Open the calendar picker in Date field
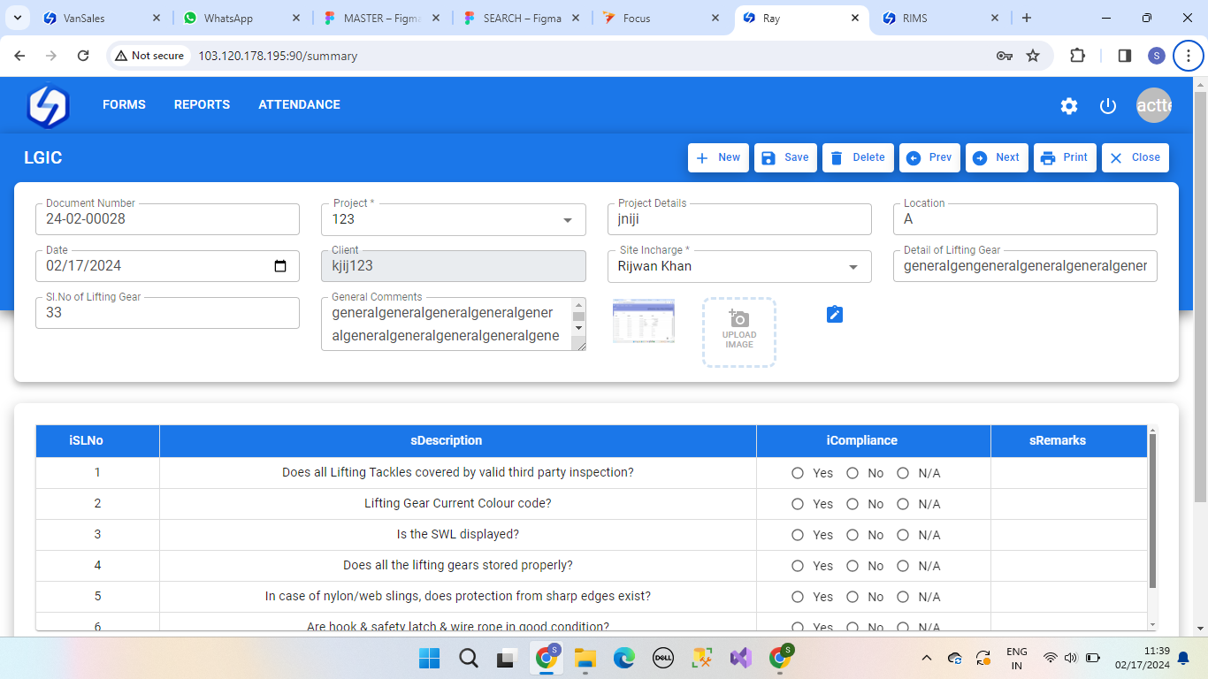Screen dimensions: 1208x679 click(x=280, y=266)
